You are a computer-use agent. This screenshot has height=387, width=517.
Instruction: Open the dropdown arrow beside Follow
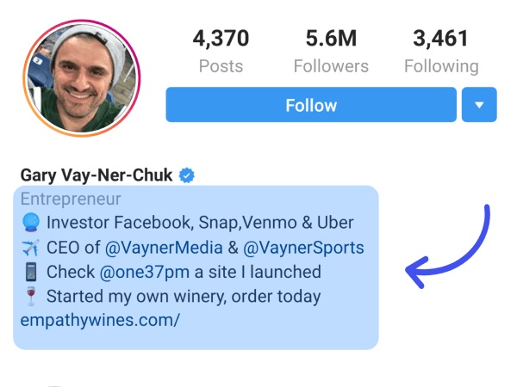(479, 105)
